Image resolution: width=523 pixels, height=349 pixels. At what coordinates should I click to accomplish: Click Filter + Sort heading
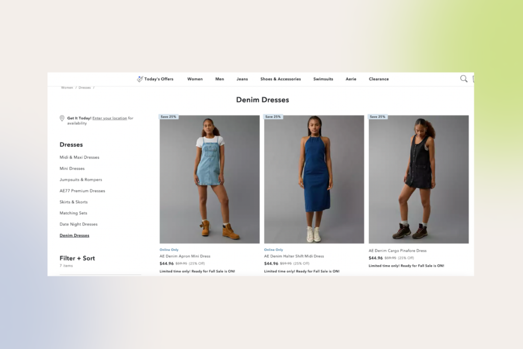click(x=77, y=258)
